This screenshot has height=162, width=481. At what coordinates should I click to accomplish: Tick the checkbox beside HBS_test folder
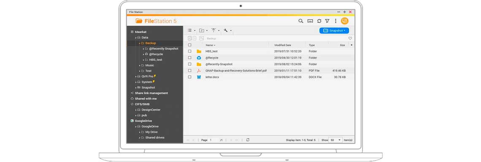click(x=189, y=51)
